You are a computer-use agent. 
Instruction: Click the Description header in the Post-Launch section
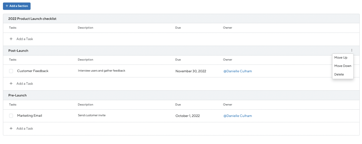86,60
